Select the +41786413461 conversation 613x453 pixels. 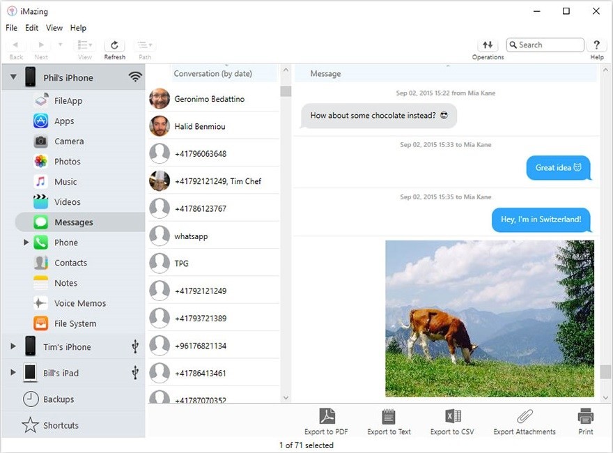(x=215, y=373)
